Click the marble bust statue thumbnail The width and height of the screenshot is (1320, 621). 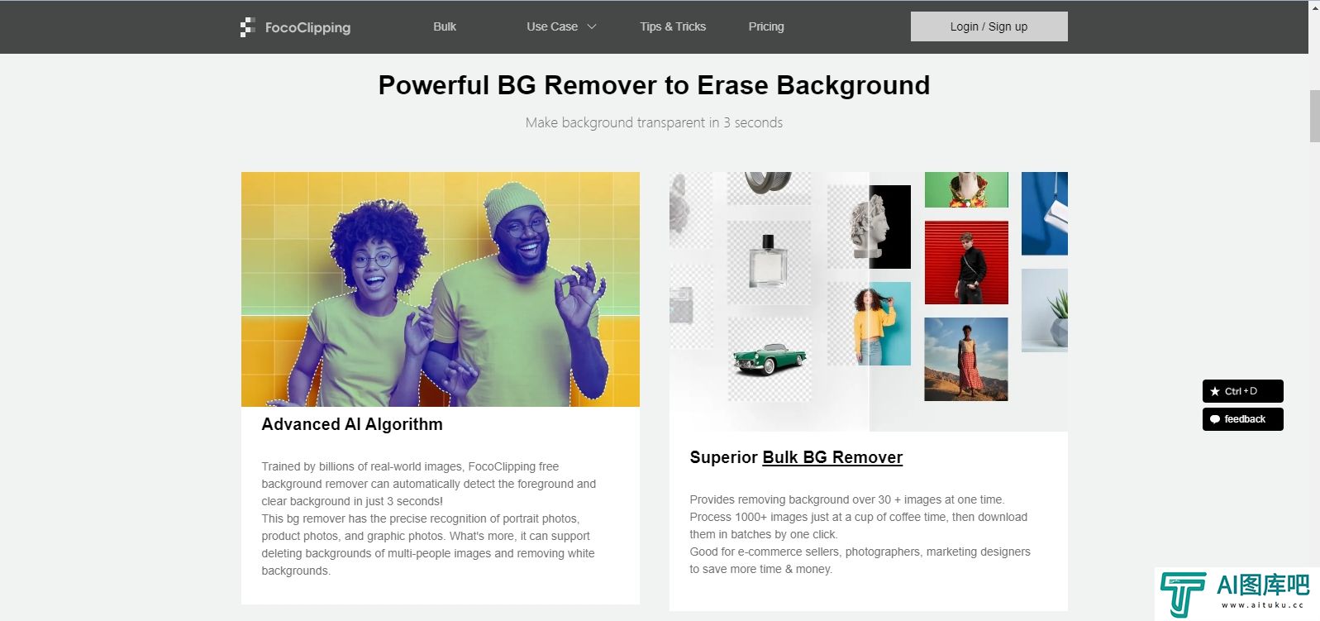point(869,227)
